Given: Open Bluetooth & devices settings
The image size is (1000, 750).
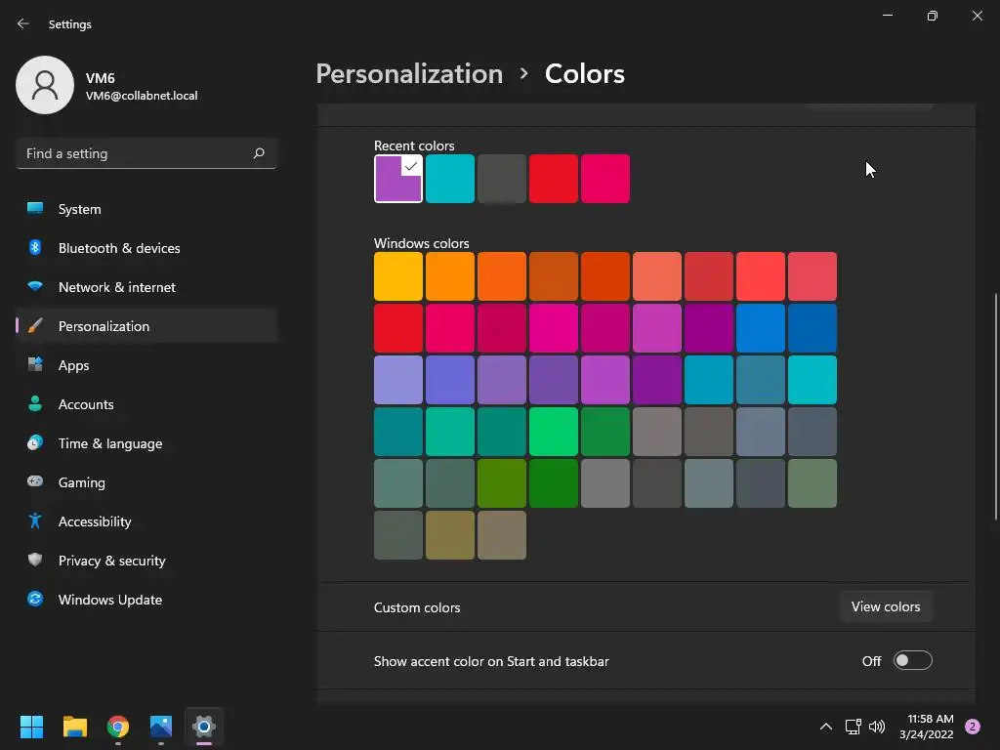Looking at the screenshot, I should pos(119,248).
